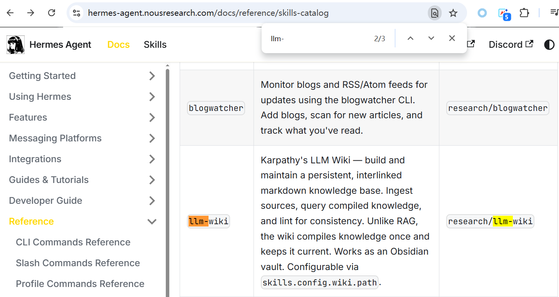The image size is (559, 297).
Task: Expand the Developer Guide section
Action: [152, 201]
